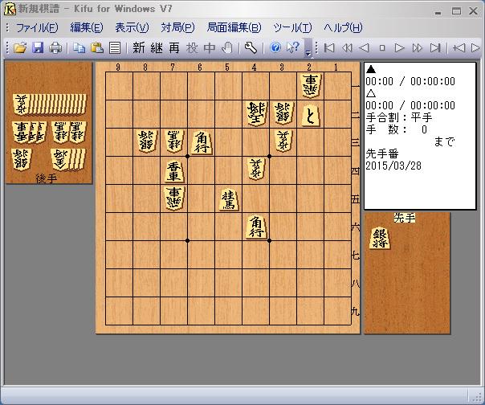Fast-forward multiple moves with double-right arrow

point(418,48)
